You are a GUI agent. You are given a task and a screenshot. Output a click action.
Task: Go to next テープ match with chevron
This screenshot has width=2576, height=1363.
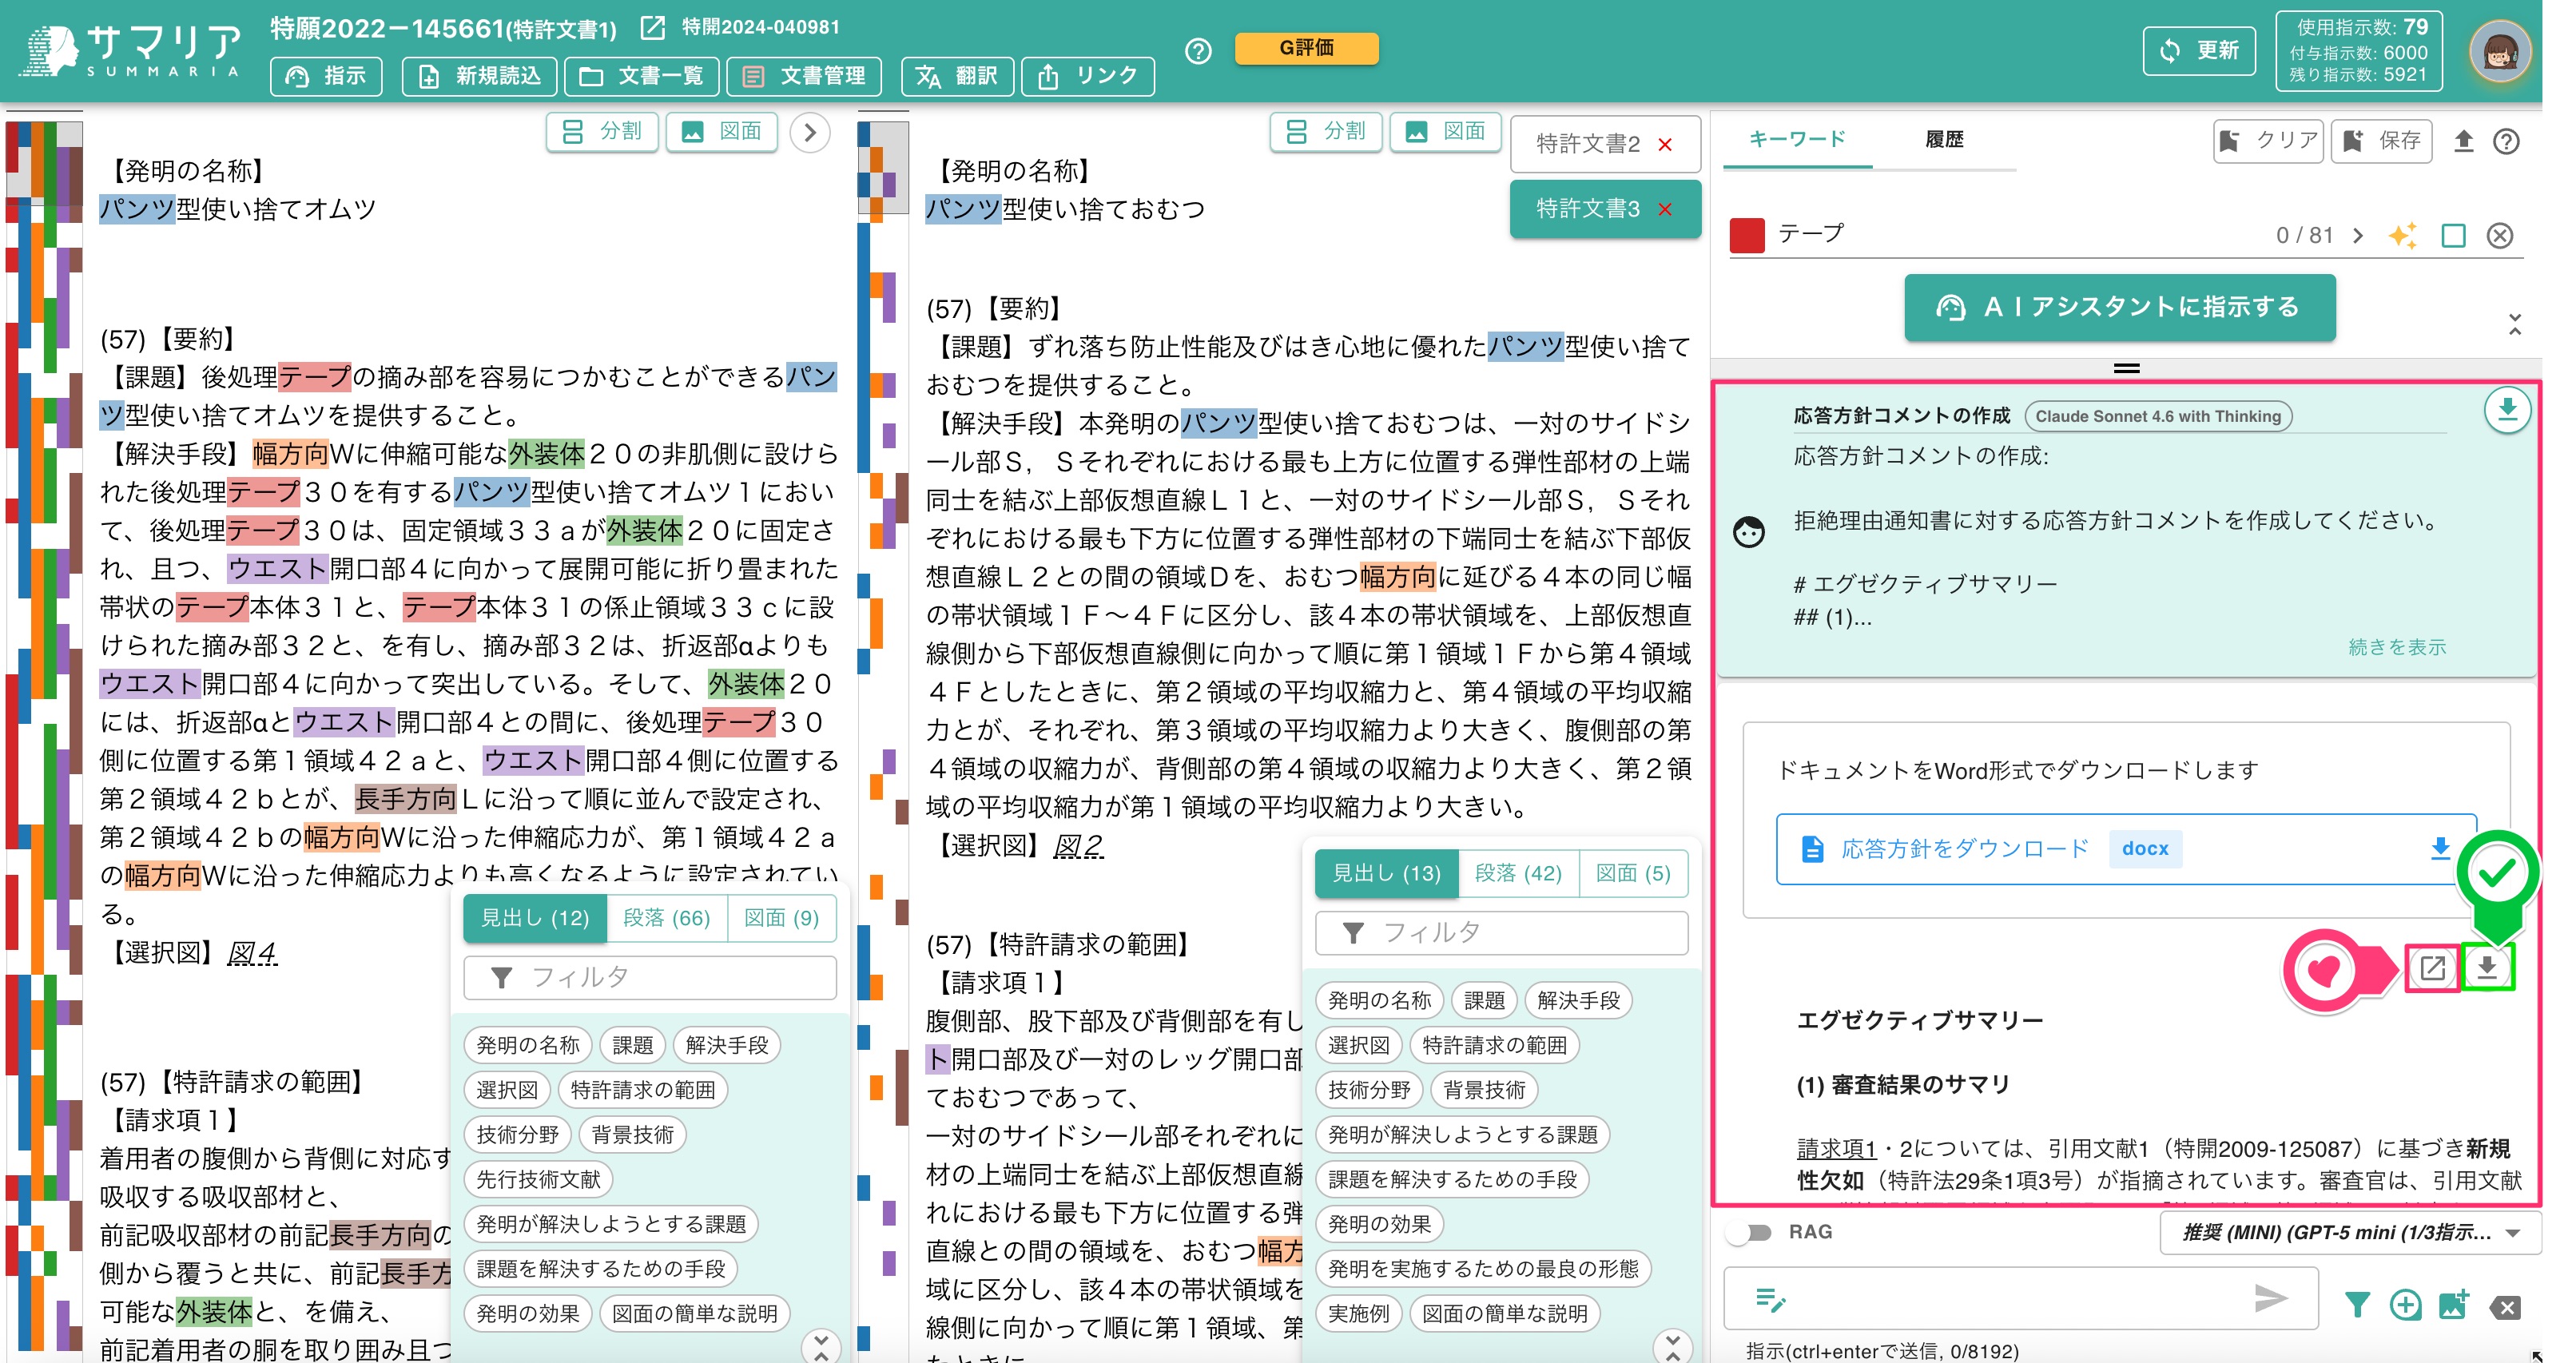tap(2358, 236)
